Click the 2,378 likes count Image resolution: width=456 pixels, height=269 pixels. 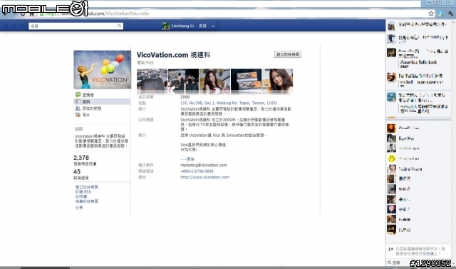point(81,158)
